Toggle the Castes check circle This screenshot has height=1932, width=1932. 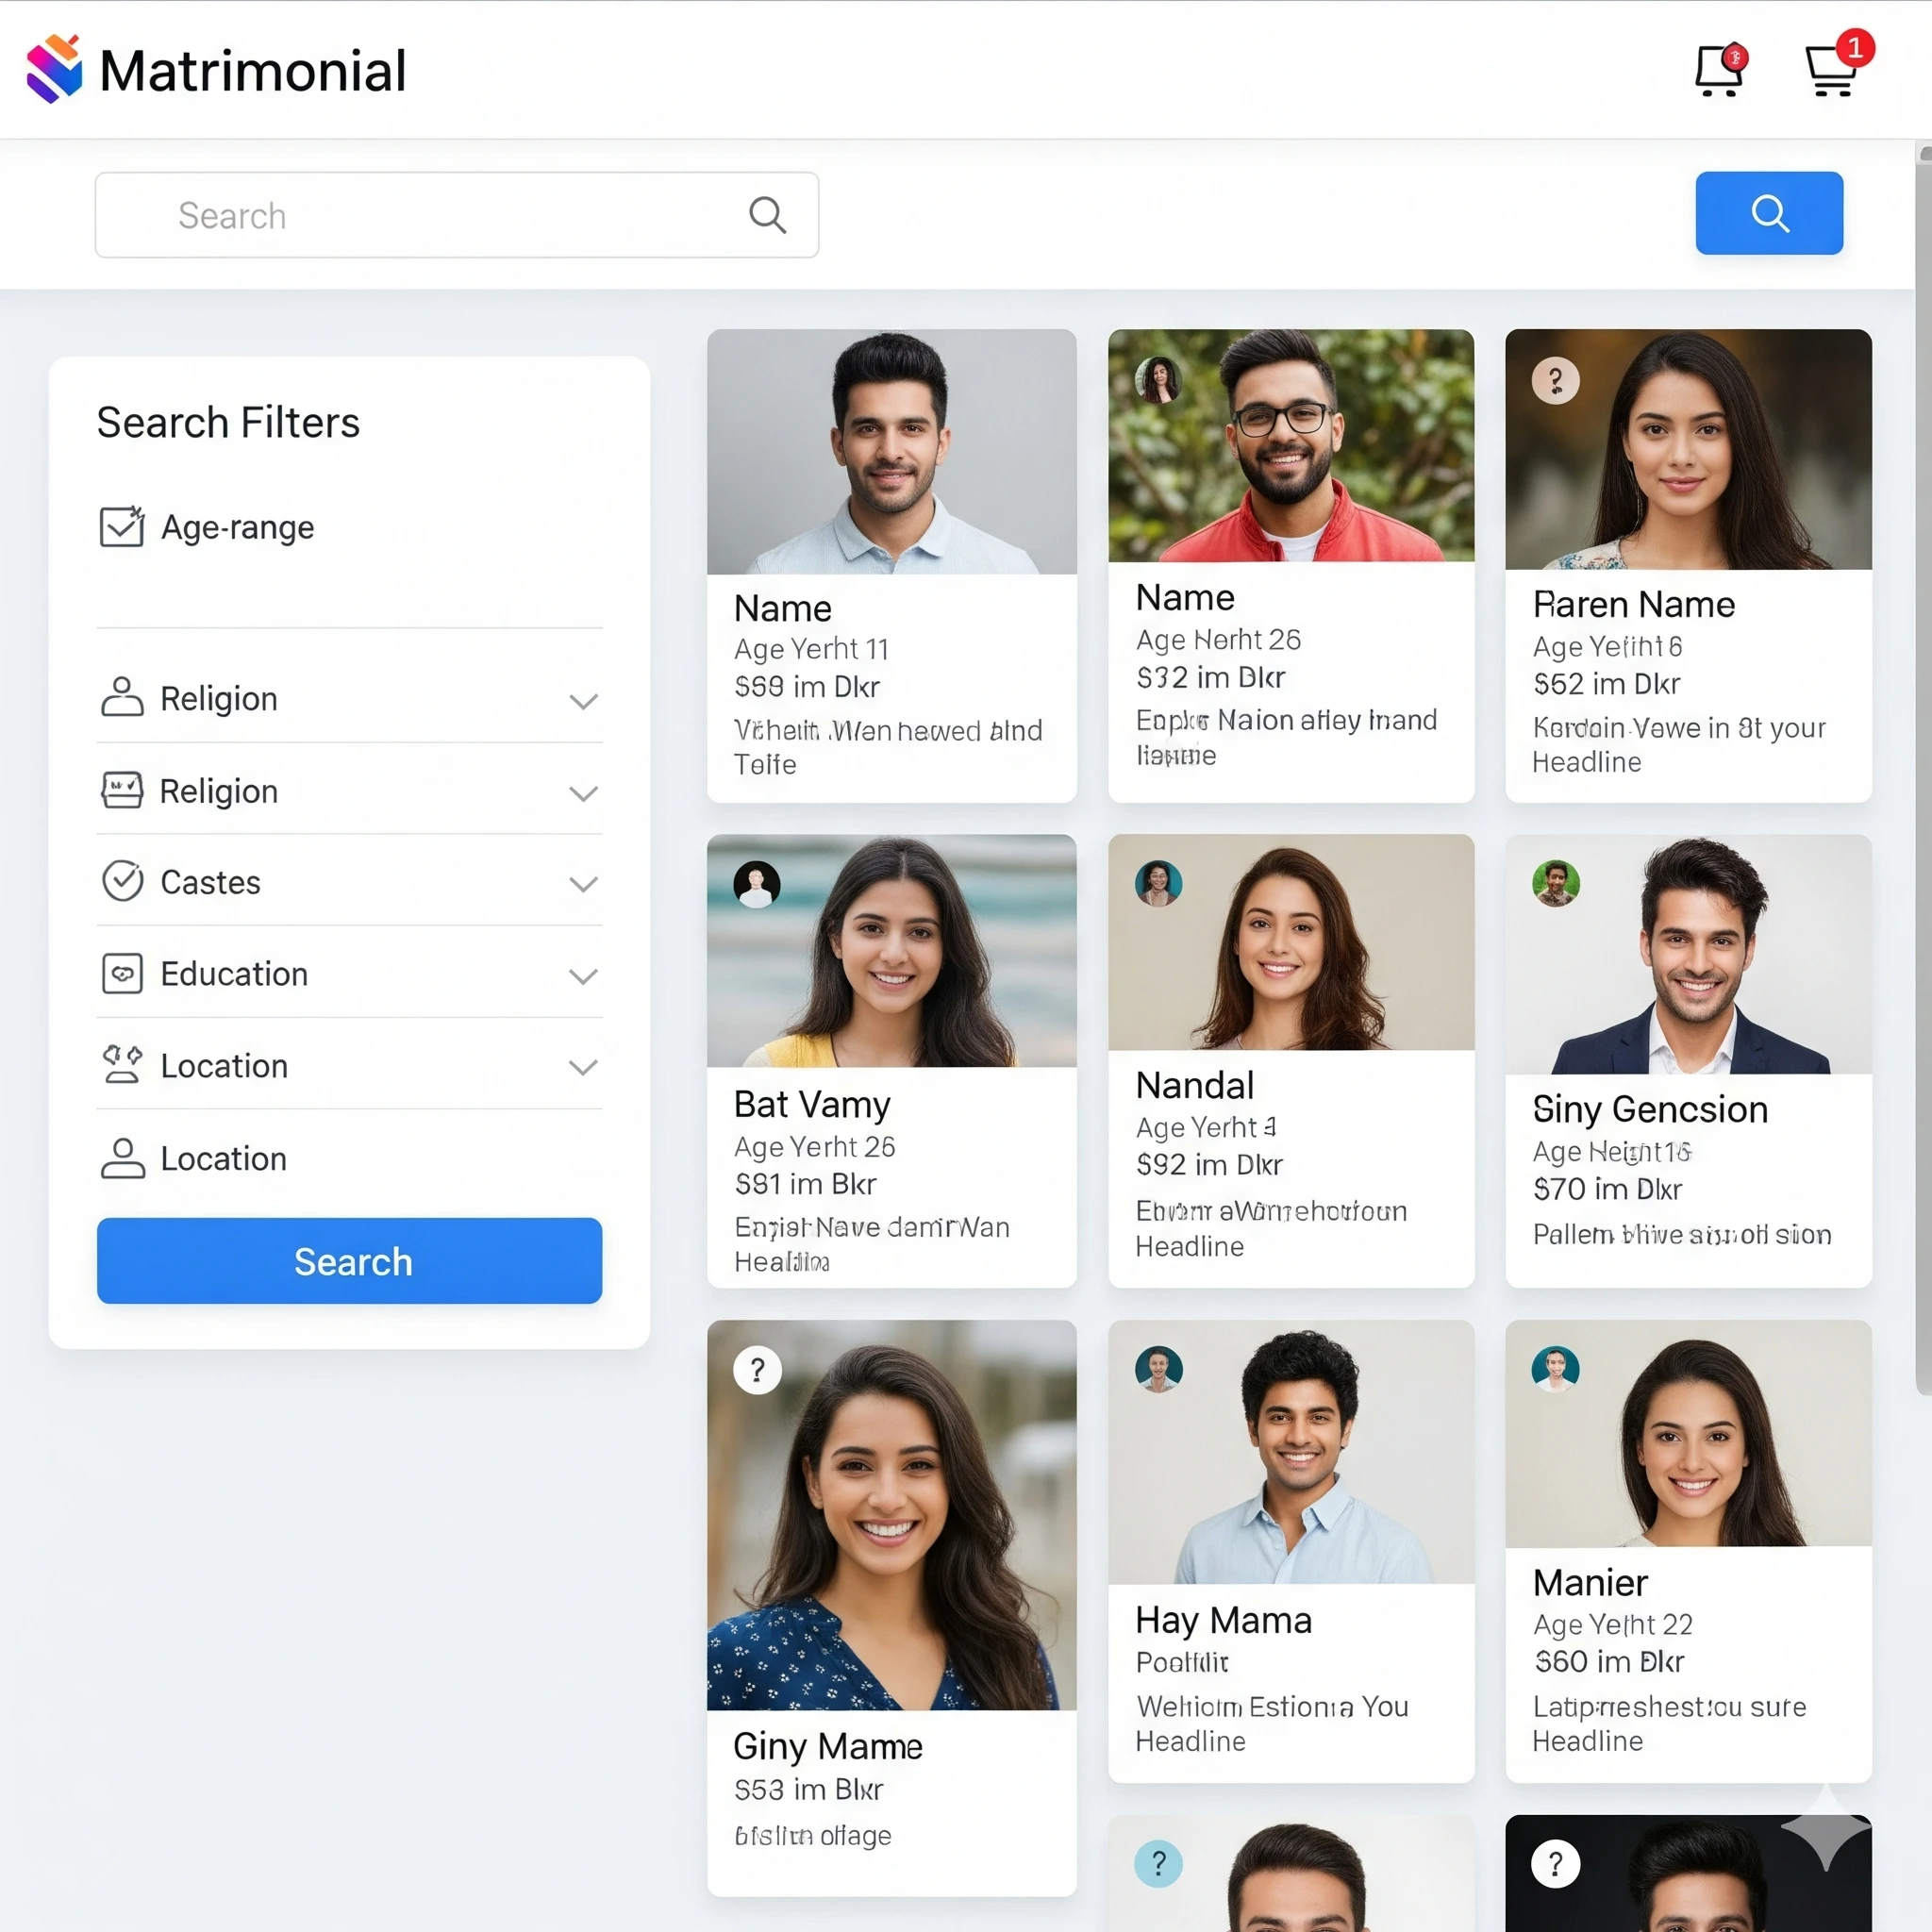tap(122, 881)
